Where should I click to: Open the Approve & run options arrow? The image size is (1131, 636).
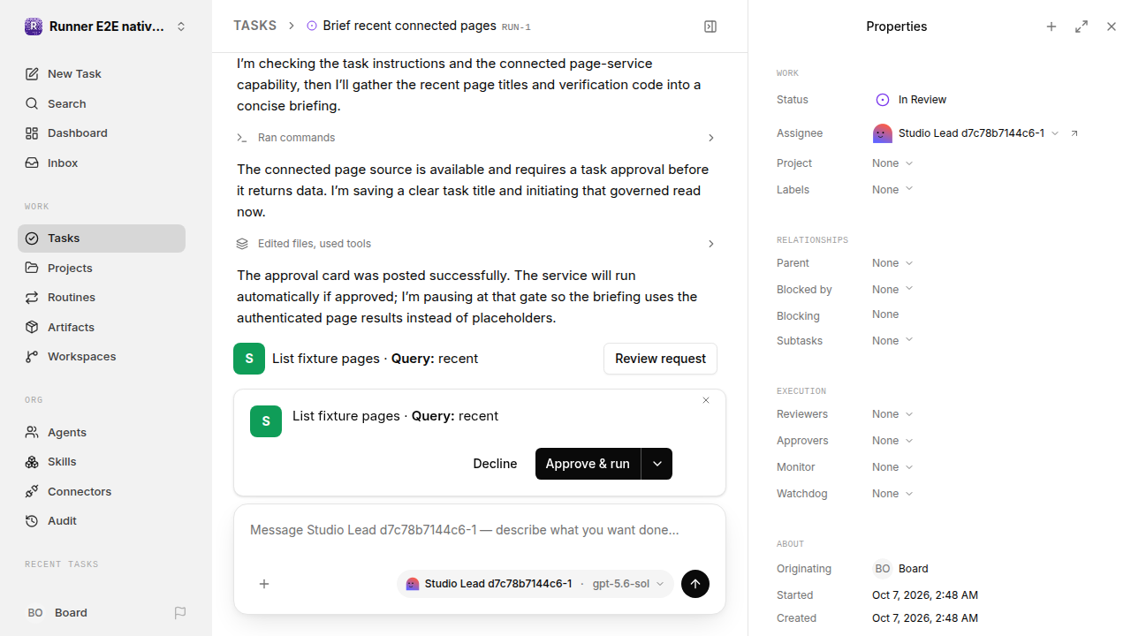coord(657,464)
